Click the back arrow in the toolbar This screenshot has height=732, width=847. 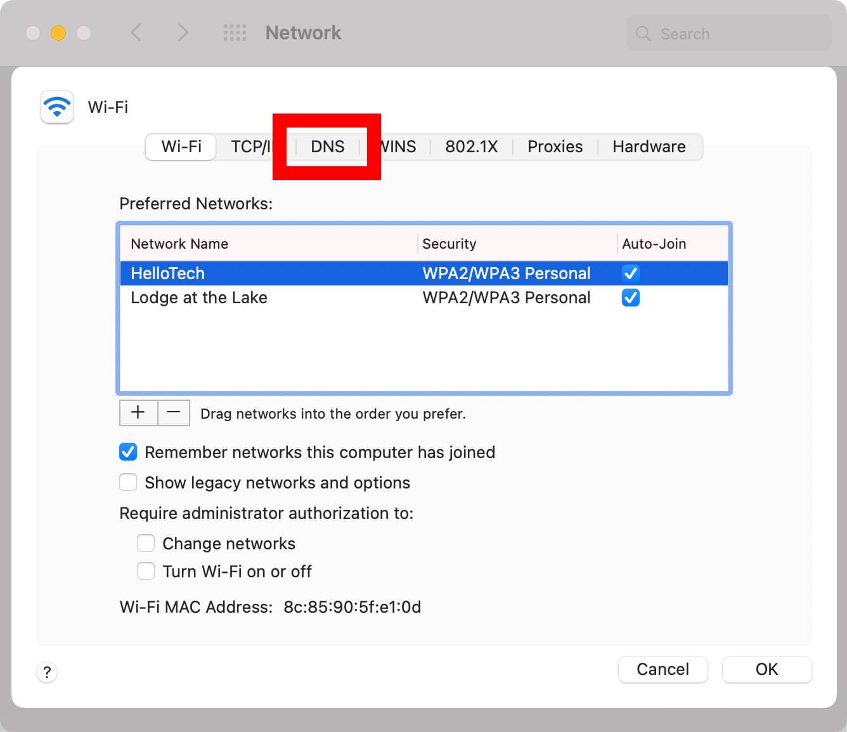[136, 32]
